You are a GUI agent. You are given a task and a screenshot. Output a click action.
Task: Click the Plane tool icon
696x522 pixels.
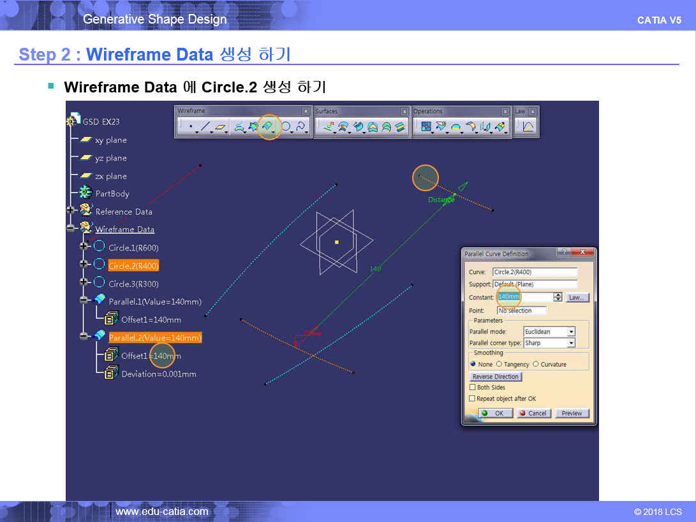(x=221, y=127)
